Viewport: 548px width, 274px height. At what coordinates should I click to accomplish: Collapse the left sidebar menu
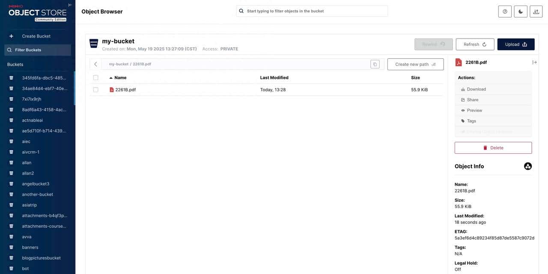pos(70,5)
